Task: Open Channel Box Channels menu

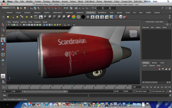Action: 146,27
